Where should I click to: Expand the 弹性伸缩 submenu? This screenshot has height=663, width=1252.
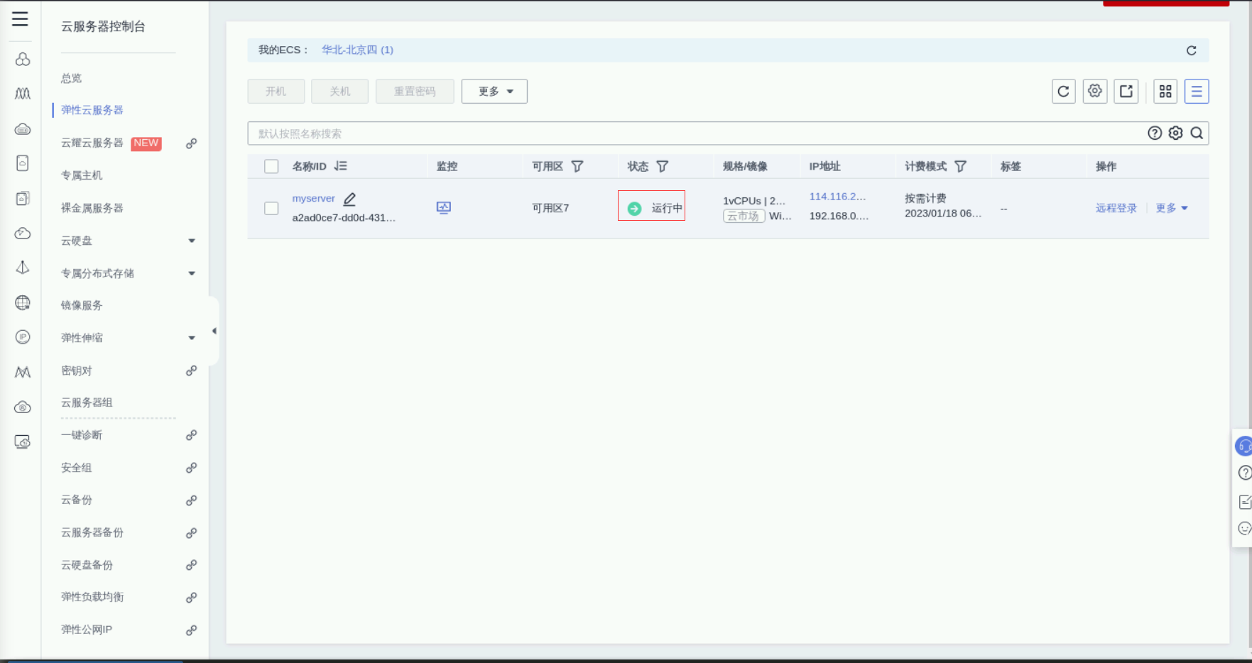pyautogui.click(x=192, y=338)
